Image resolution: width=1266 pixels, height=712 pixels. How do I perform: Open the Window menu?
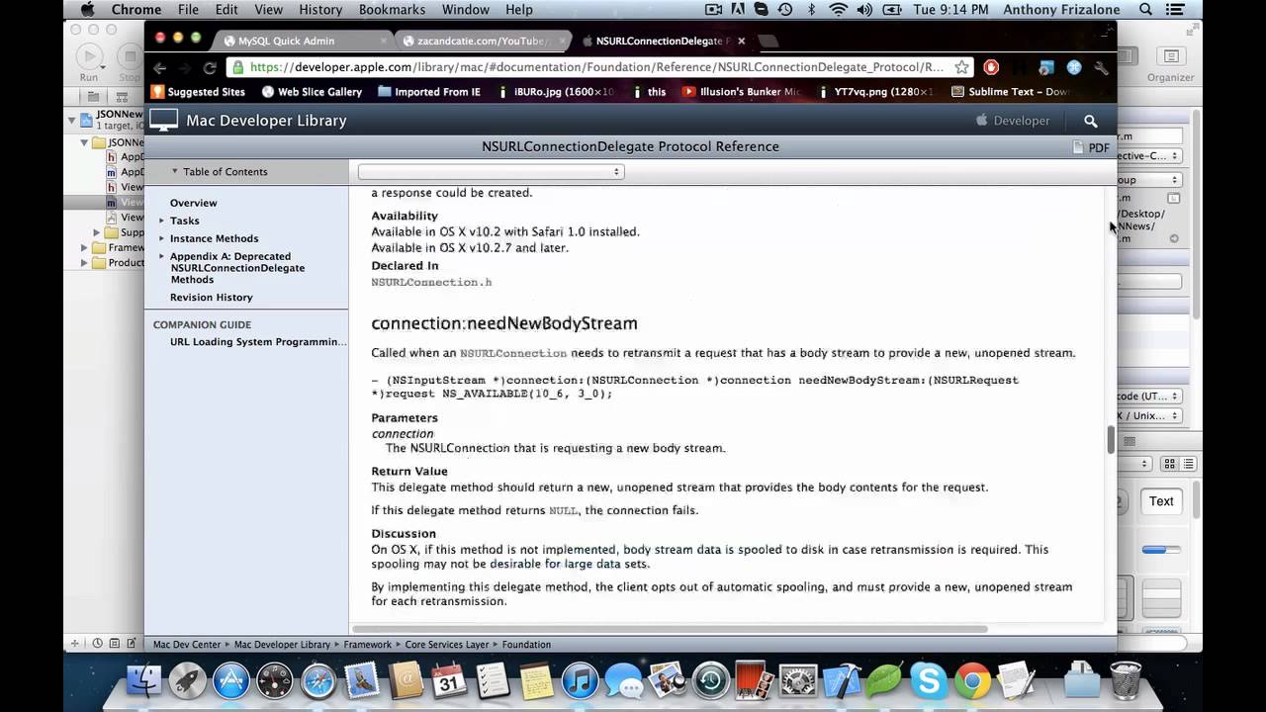coord(466,10)
